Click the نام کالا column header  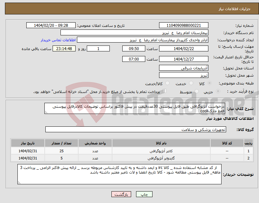pyautogui.click(x=161, y=143)
